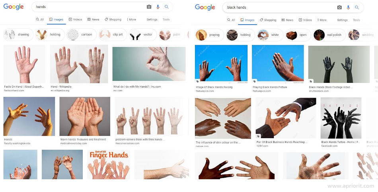Click microphone icon in 'black hands' search bar

tap(348, 8)
